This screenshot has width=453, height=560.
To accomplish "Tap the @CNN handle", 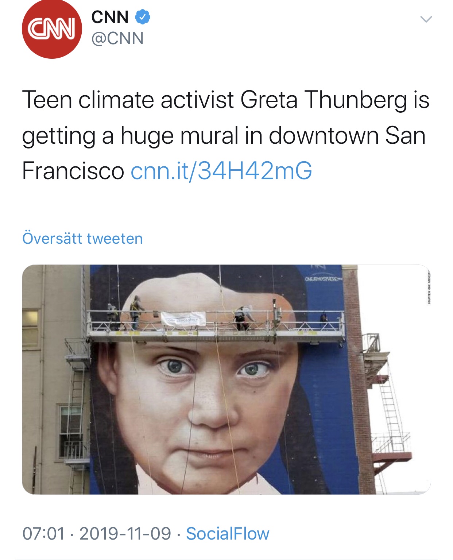I will (117, 39).
